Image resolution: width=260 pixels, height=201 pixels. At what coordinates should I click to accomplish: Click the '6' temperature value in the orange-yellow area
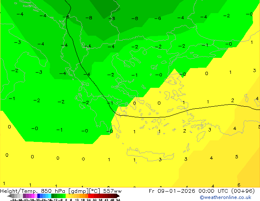click(239, 185)
